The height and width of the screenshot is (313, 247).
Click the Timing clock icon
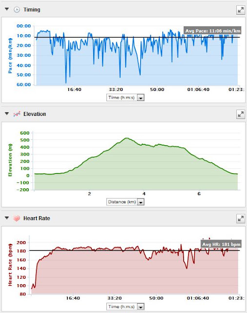click(17, 10)
